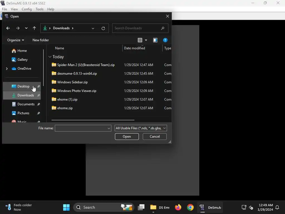The image size is (285, 214).
Task: Refresh the Downloads folder listing
Action: pyautogui.click(x=103, y=28)
